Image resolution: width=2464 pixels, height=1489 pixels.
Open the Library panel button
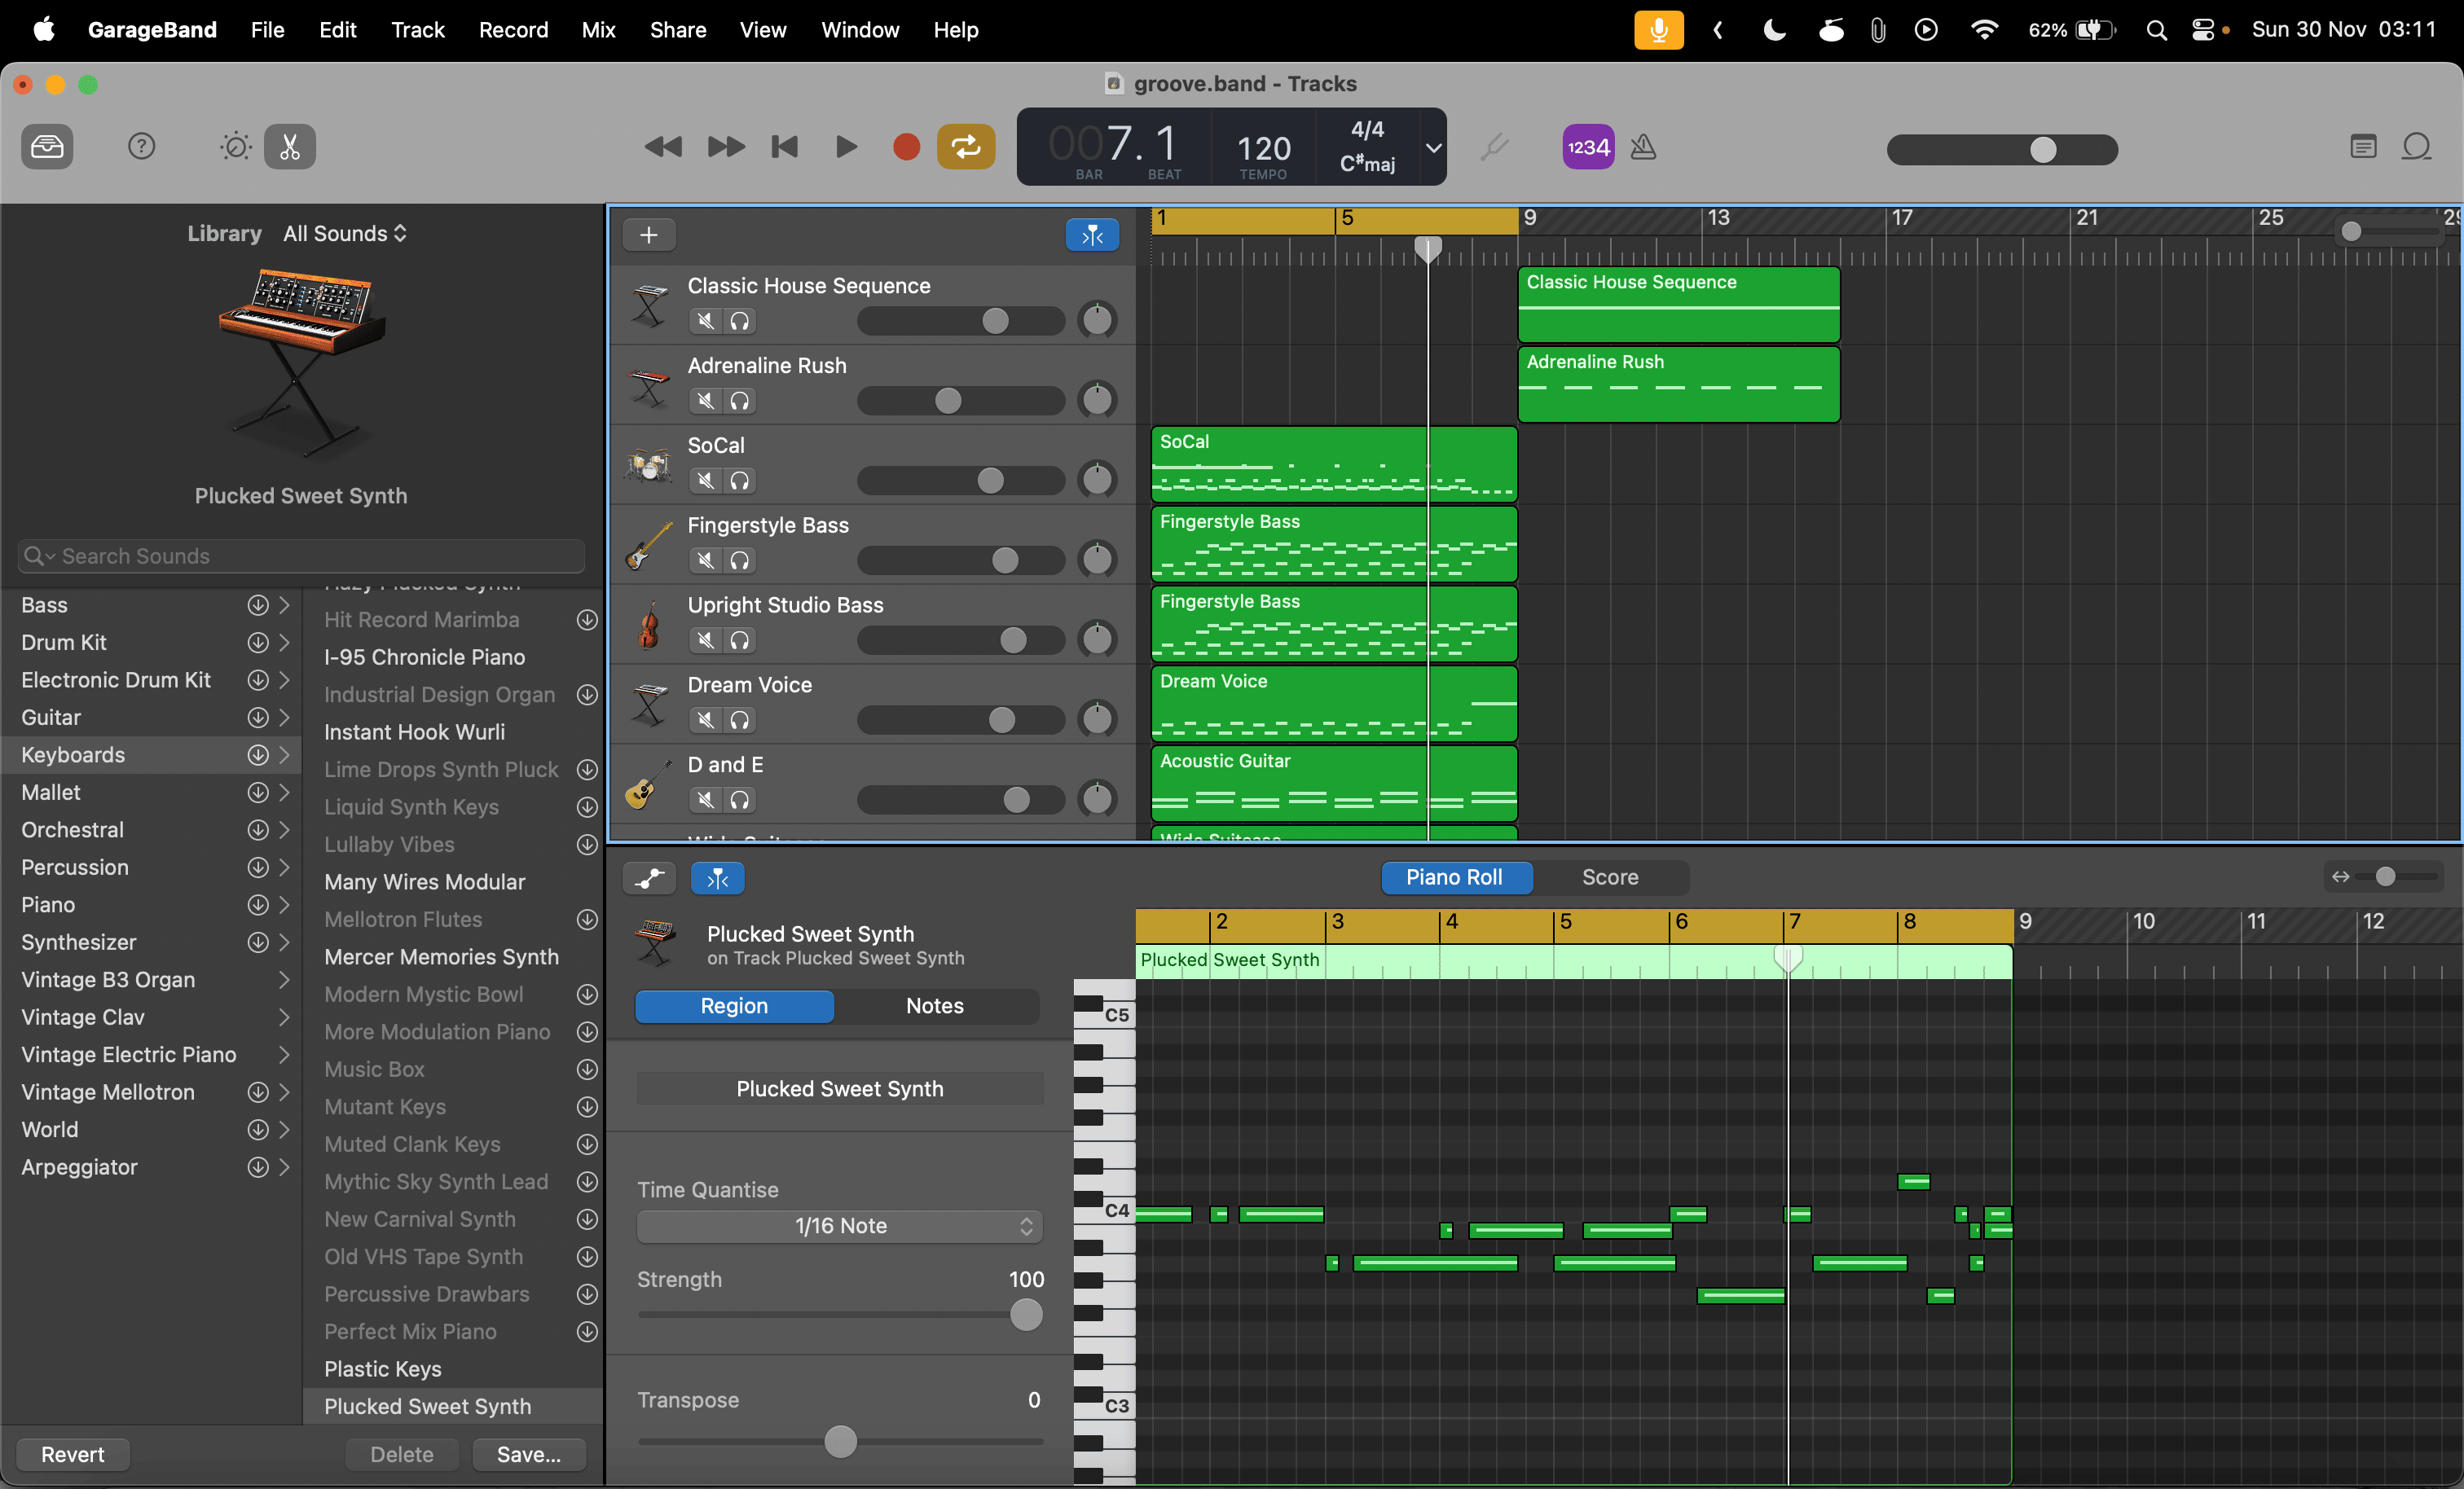click(47, 147)
